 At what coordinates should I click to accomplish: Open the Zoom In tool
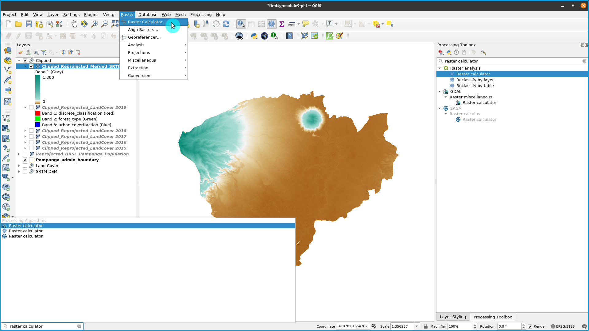pyautogui.click(x=95, y=24)
